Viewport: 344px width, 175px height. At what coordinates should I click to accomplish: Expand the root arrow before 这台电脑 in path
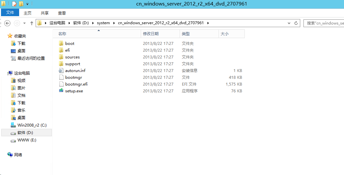46,23
